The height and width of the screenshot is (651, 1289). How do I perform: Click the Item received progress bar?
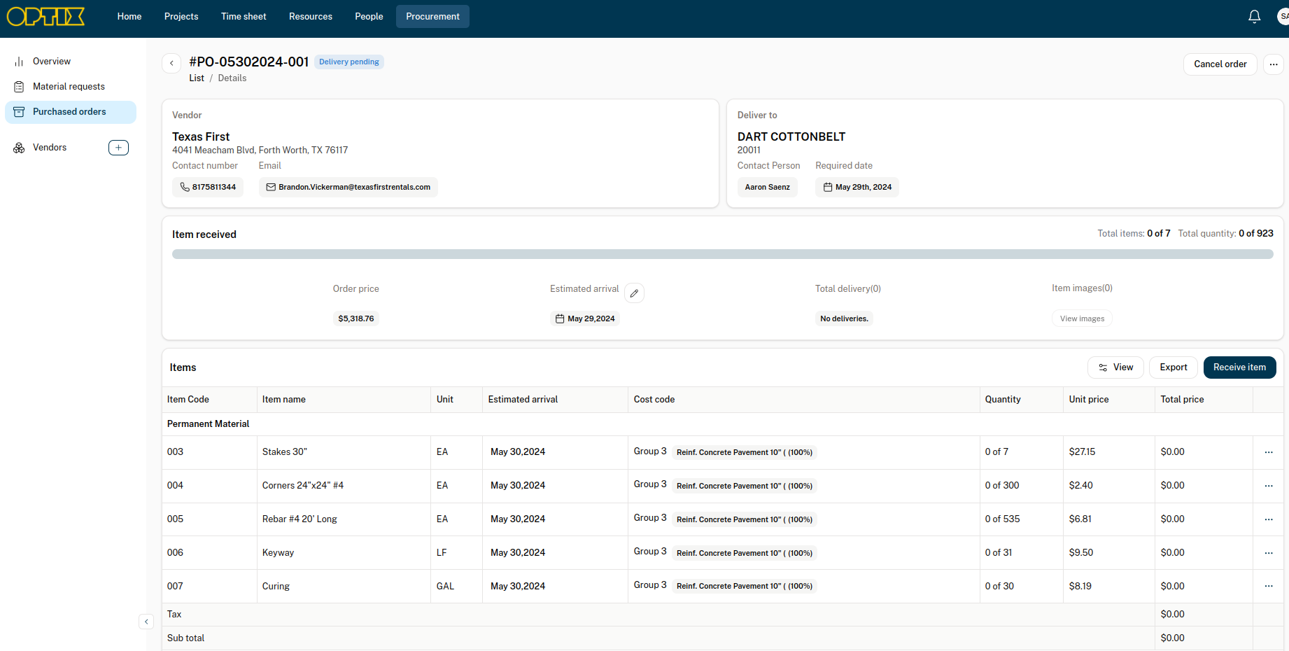click(x=722, y=255)
